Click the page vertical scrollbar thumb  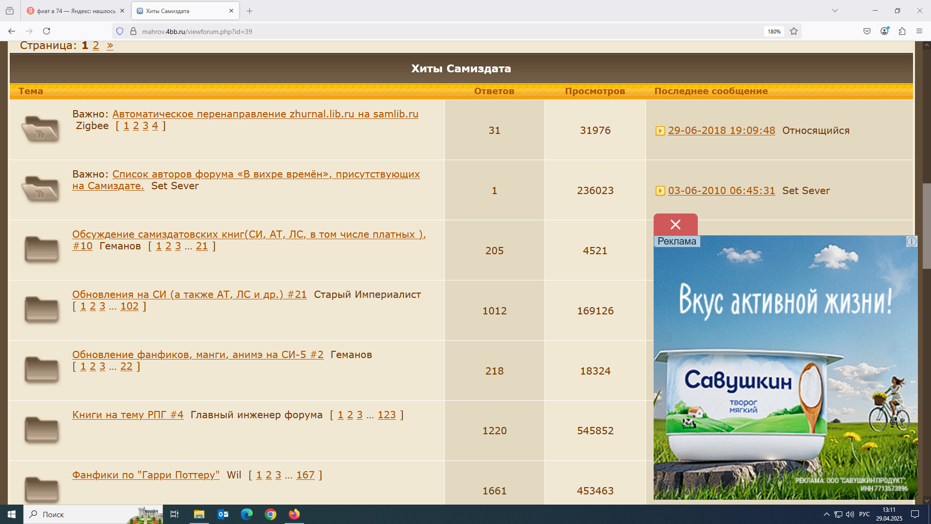pyautogui.click(x=927, y=226)
